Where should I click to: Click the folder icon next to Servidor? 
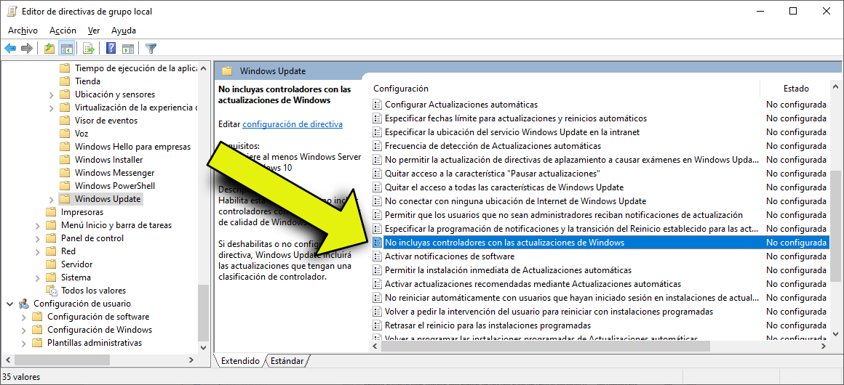click(x=51, y=264)
